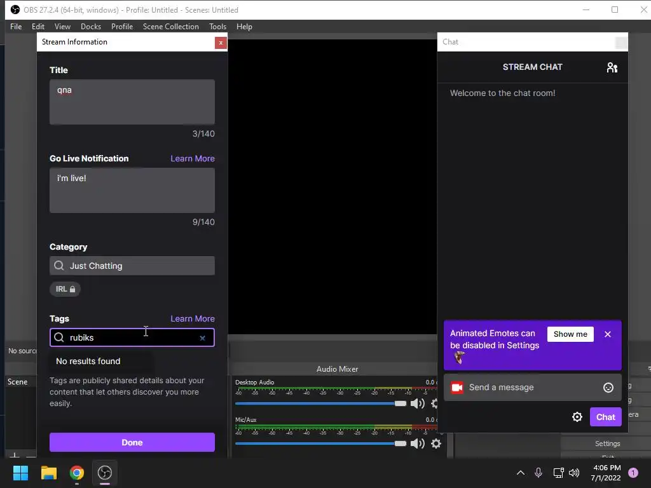
Task: Click the red camera icon in chat
Action: 457,387
